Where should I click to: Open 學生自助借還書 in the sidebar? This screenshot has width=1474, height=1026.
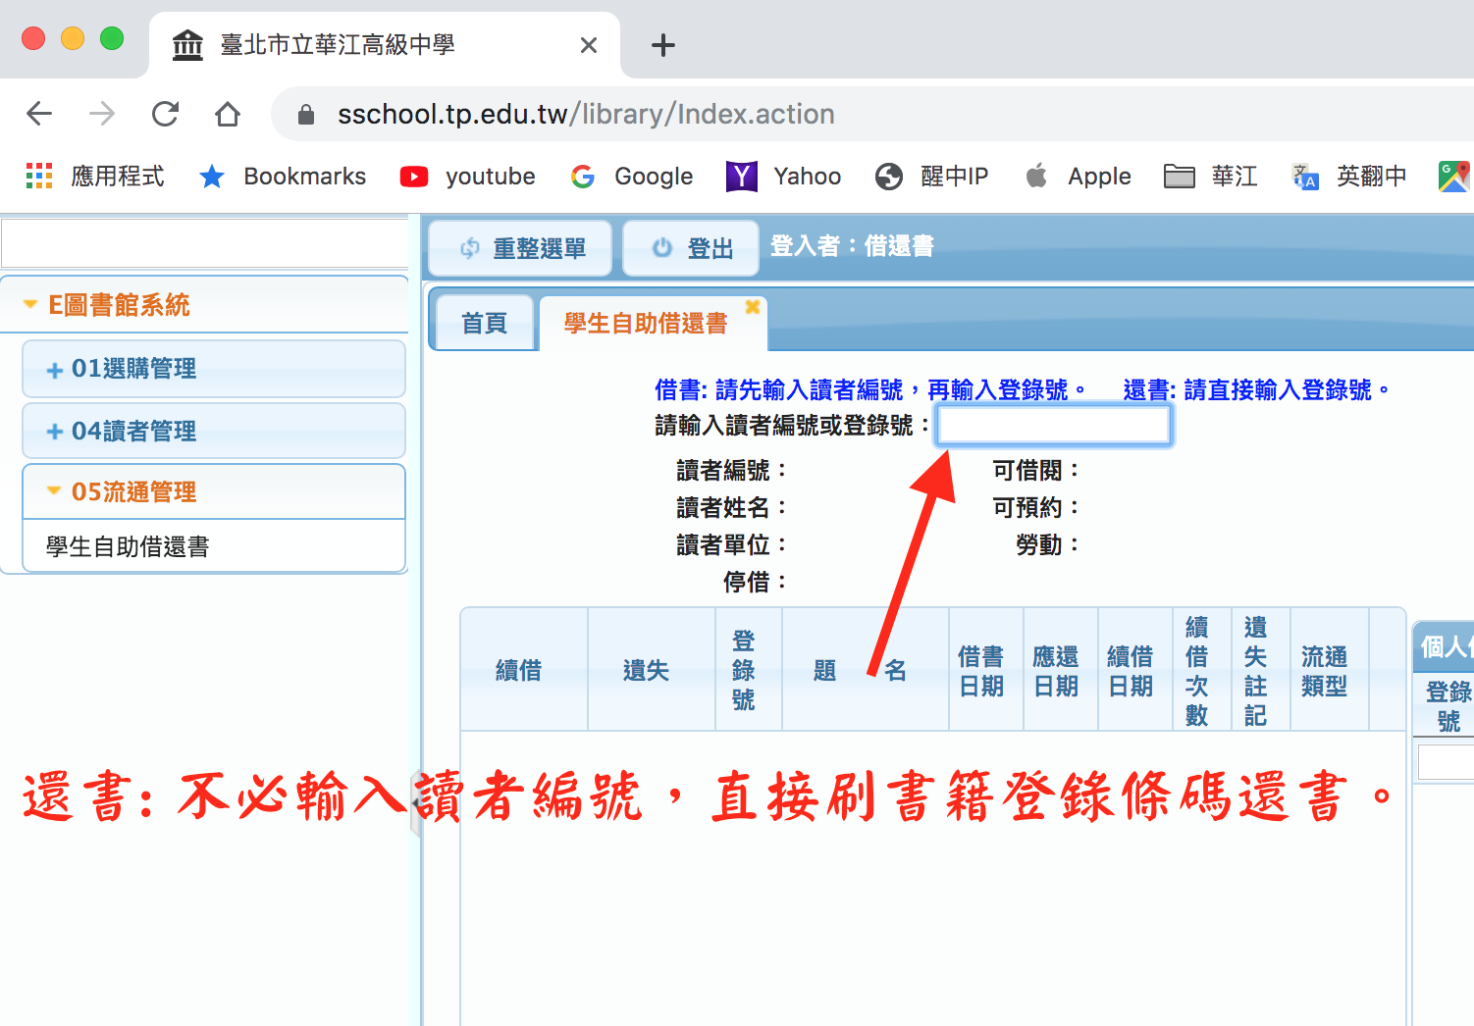[128, 546]
